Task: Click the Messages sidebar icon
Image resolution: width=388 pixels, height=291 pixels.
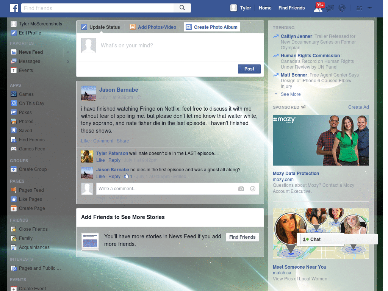Action: pos(14,61)
